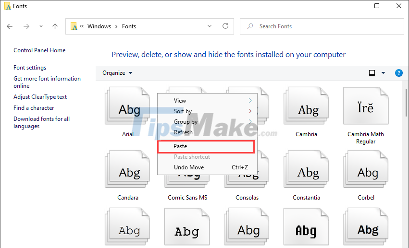Close the Fonts window
The image size is (409, 248).
pos(398,6)
